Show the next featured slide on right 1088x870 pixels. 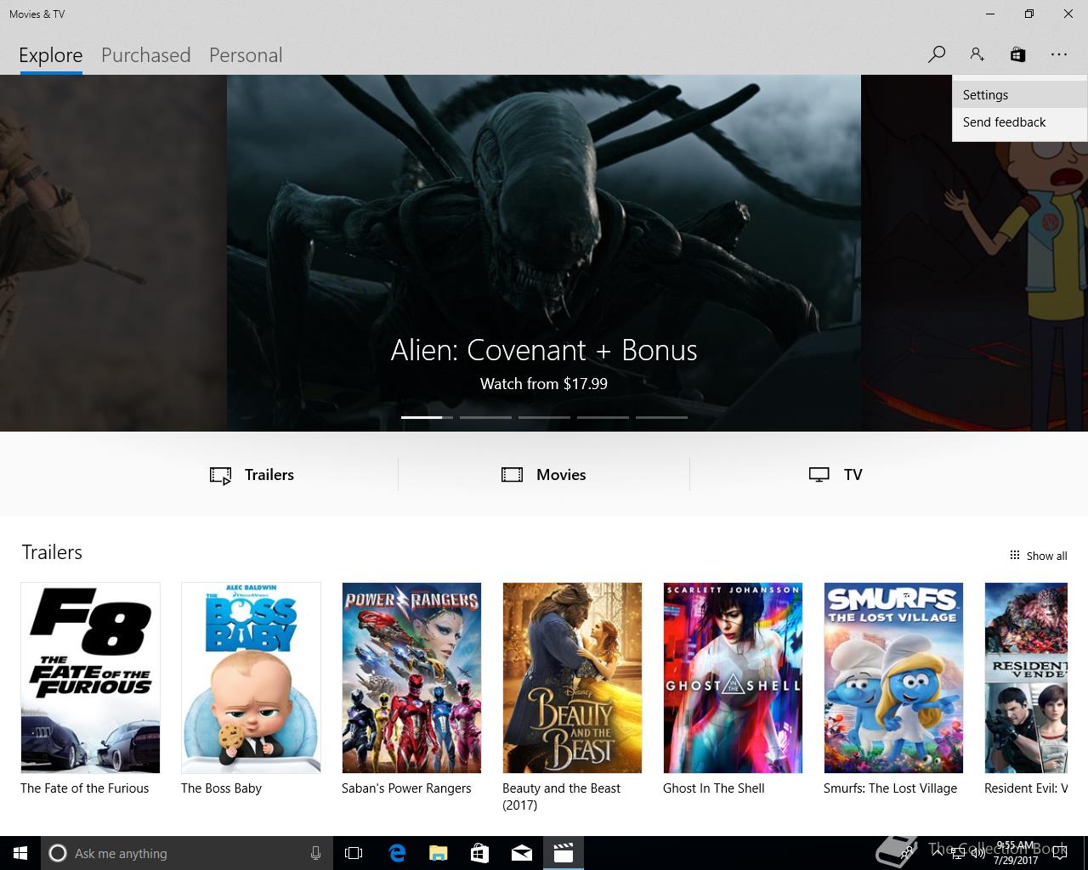(x=974, y=253)
